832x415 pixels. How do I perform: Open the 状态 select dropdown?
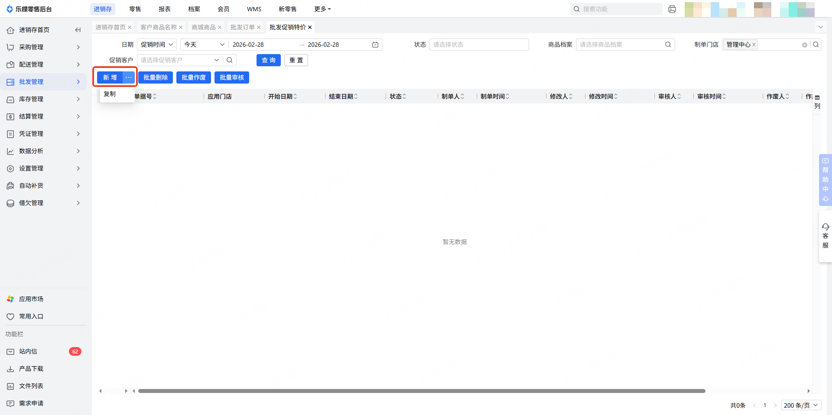pos(479,45)
